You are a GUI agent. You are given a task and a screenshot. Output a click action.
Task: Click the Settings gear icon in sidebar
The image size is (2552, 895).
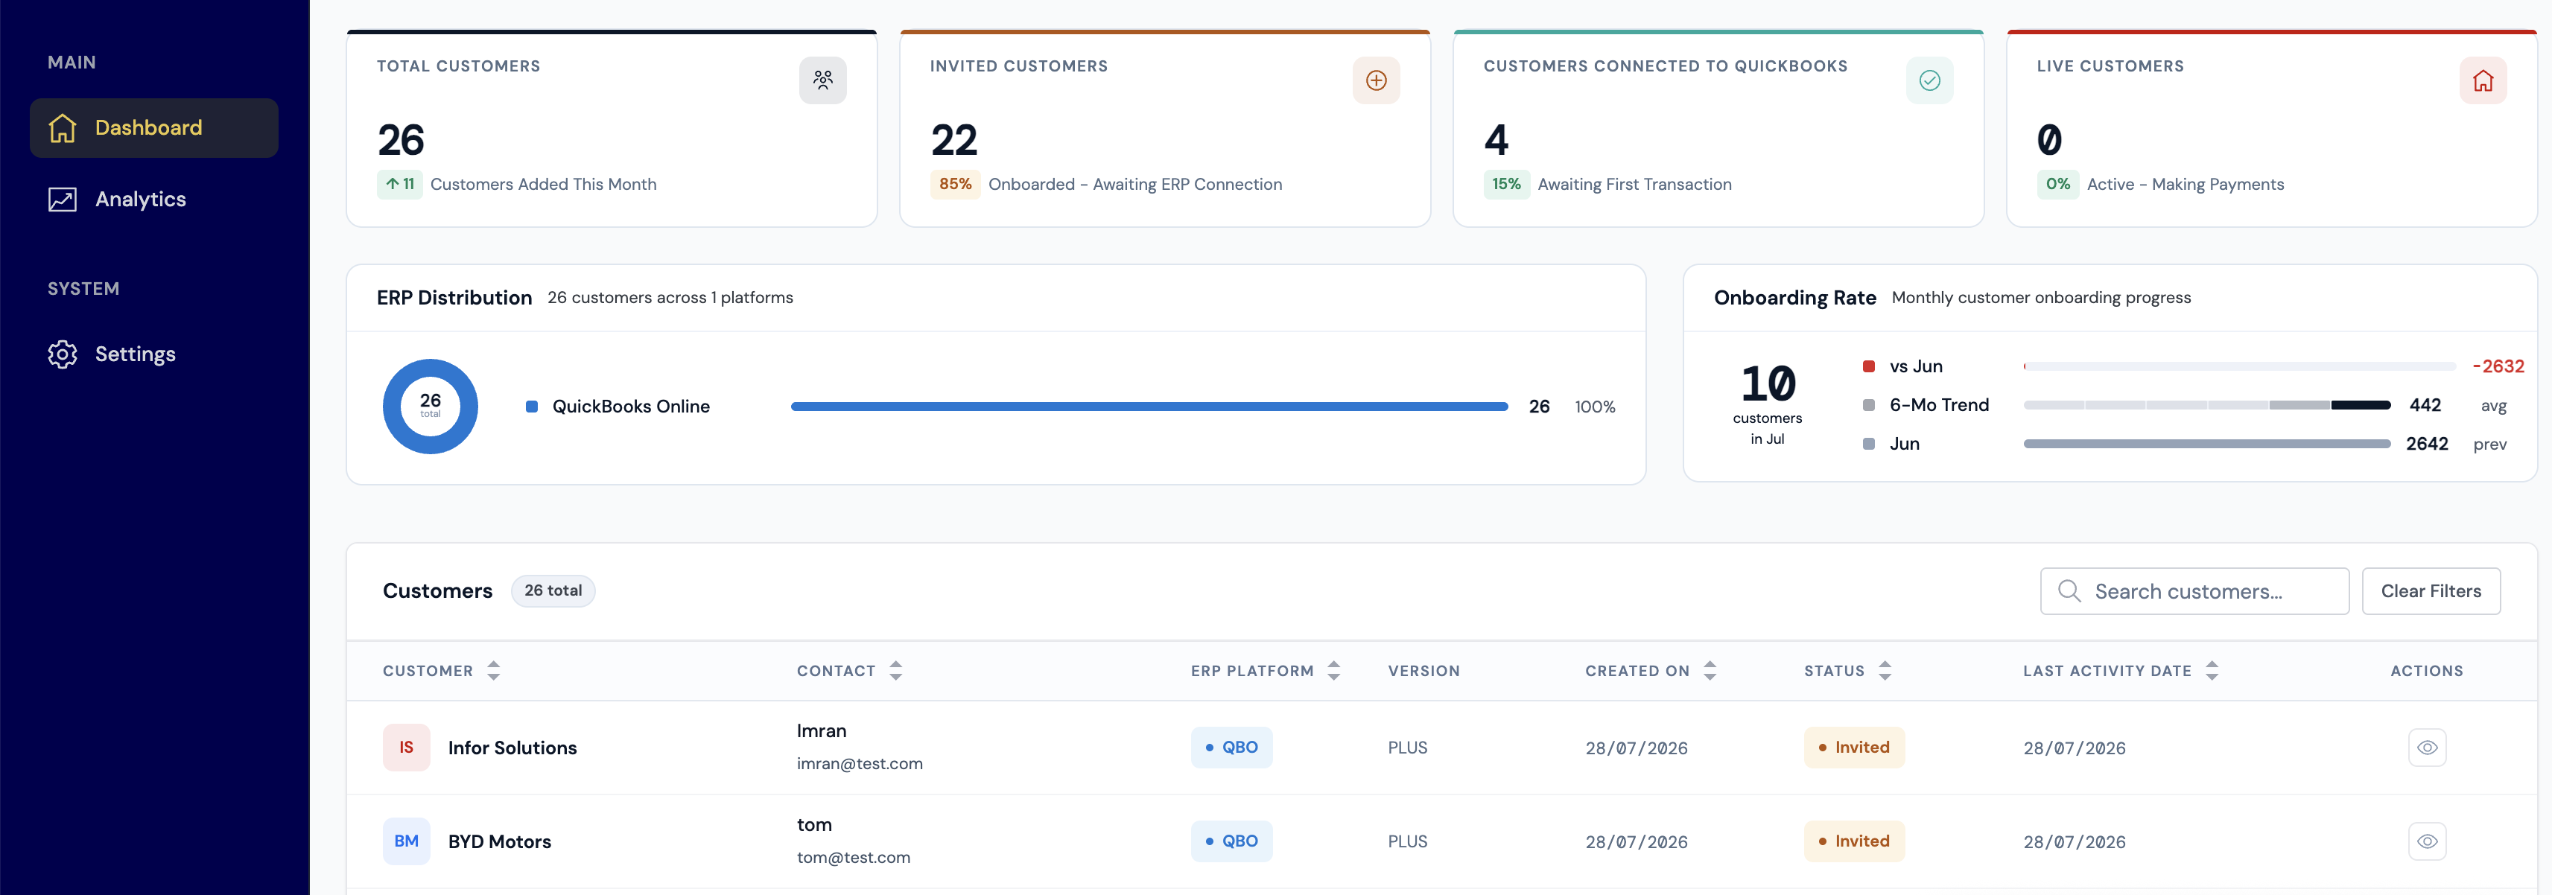(x=63, y=354)
